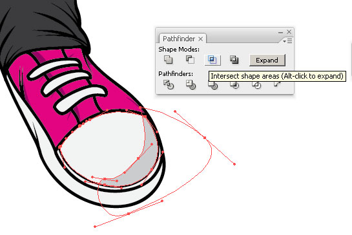Apply Intersect shape areas mode

212,60
